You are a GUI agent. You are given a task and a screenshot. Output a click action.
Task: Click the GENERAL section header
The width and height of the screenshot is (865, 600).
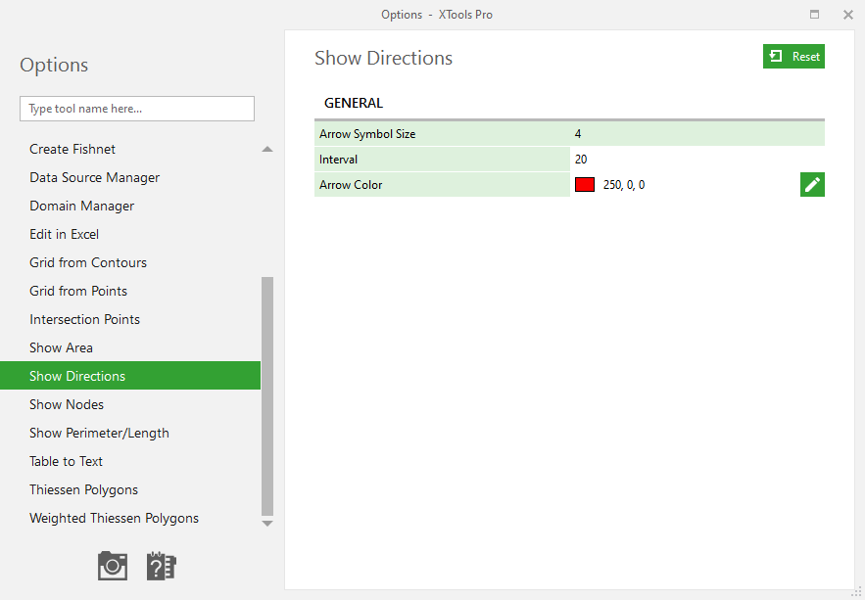click(x=353, y=103)
